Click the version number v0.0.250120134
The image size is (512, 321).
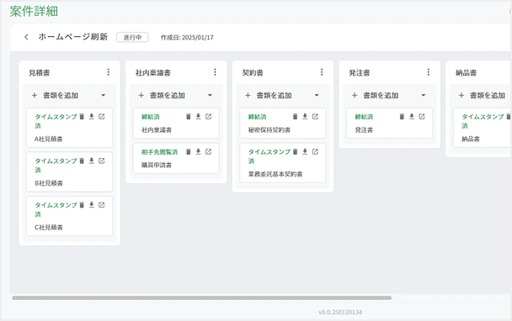tap(340, 313)
